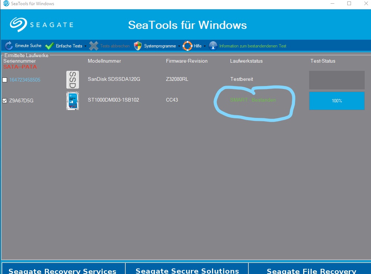Click the grey X Tests abbrechen icon
The height and width of the screenshot is (274, 371).
pos(94,46)
